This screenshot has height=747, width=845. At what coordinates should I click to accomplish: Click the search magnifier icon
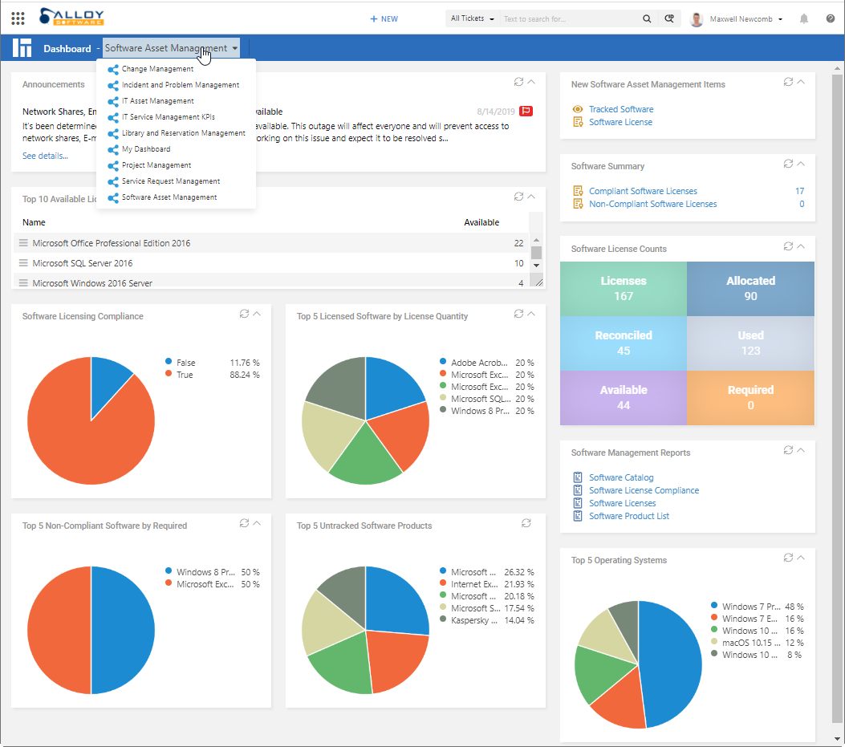click(647, 19)
